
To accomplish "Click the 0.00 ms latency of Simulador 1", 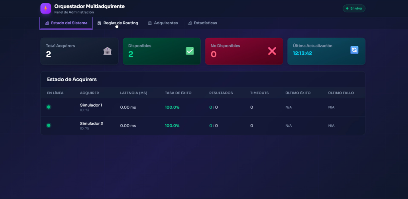I will 128,107.
